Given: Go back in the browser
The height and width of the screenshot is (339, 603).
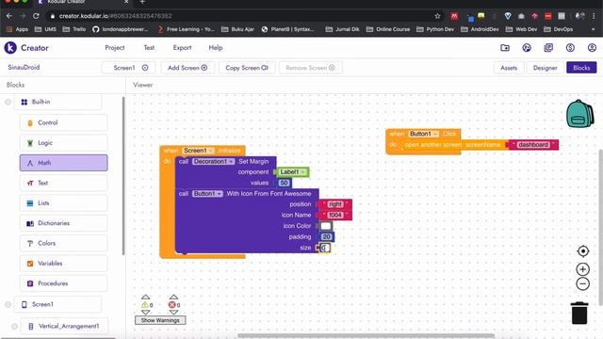Looking at the screenshot, I should point(9,16).
